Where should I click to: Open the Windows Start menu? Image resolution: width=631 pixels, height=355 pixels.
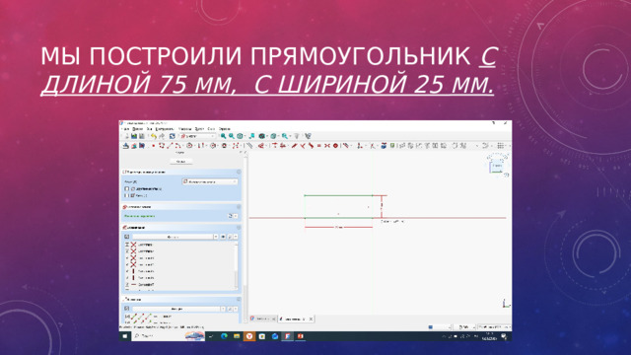click(x=125, y=336)
